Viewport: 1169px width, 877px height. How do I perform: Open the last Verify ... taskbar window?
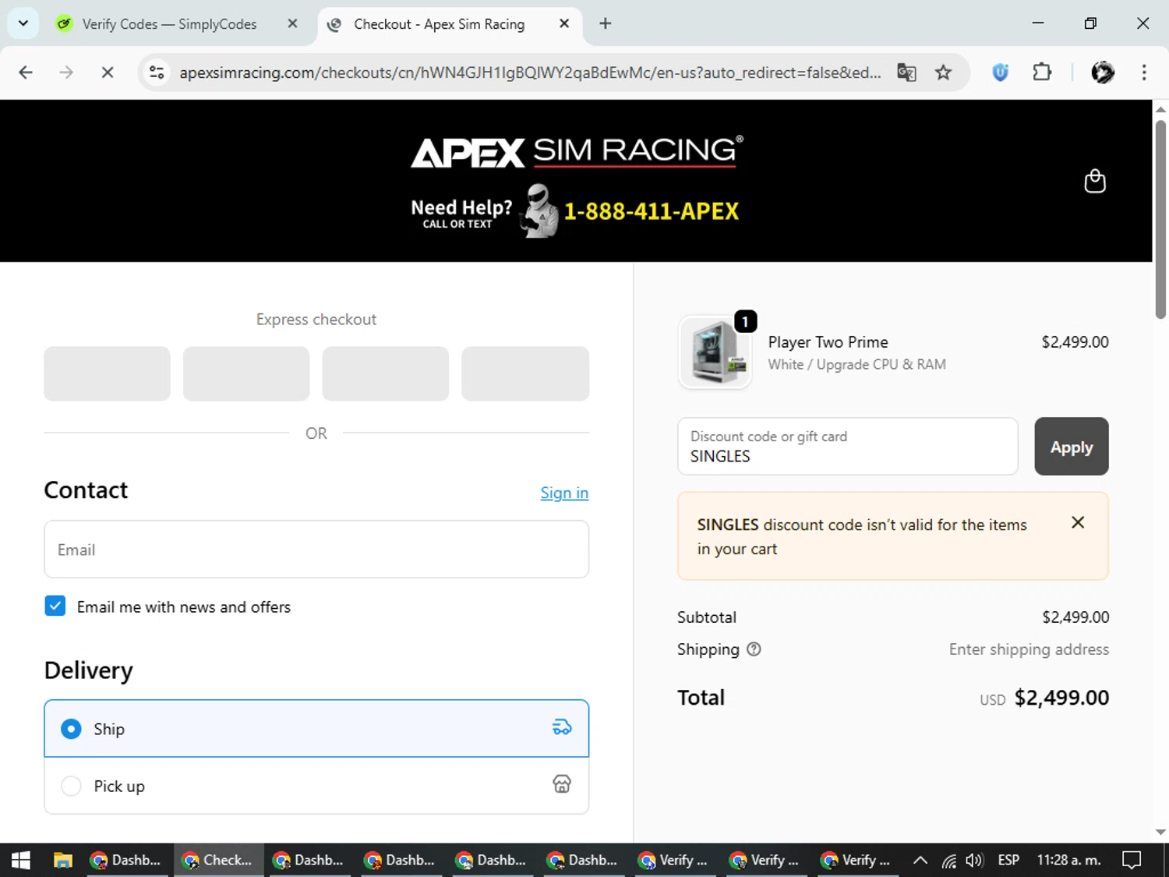coord(857,860)
